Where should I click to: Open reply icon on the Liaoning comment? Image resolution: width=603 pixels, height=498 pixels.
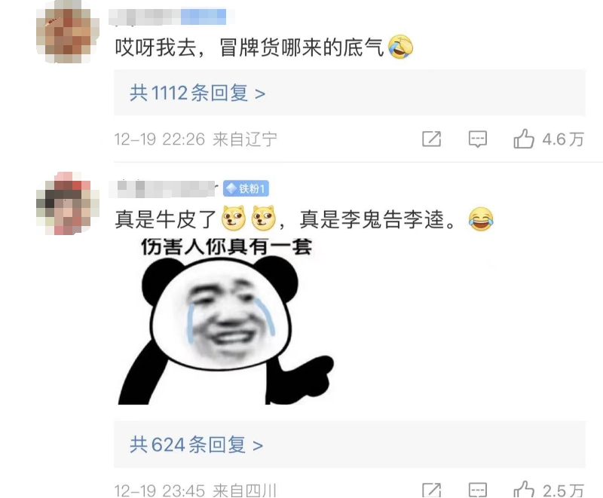(478, 139)
